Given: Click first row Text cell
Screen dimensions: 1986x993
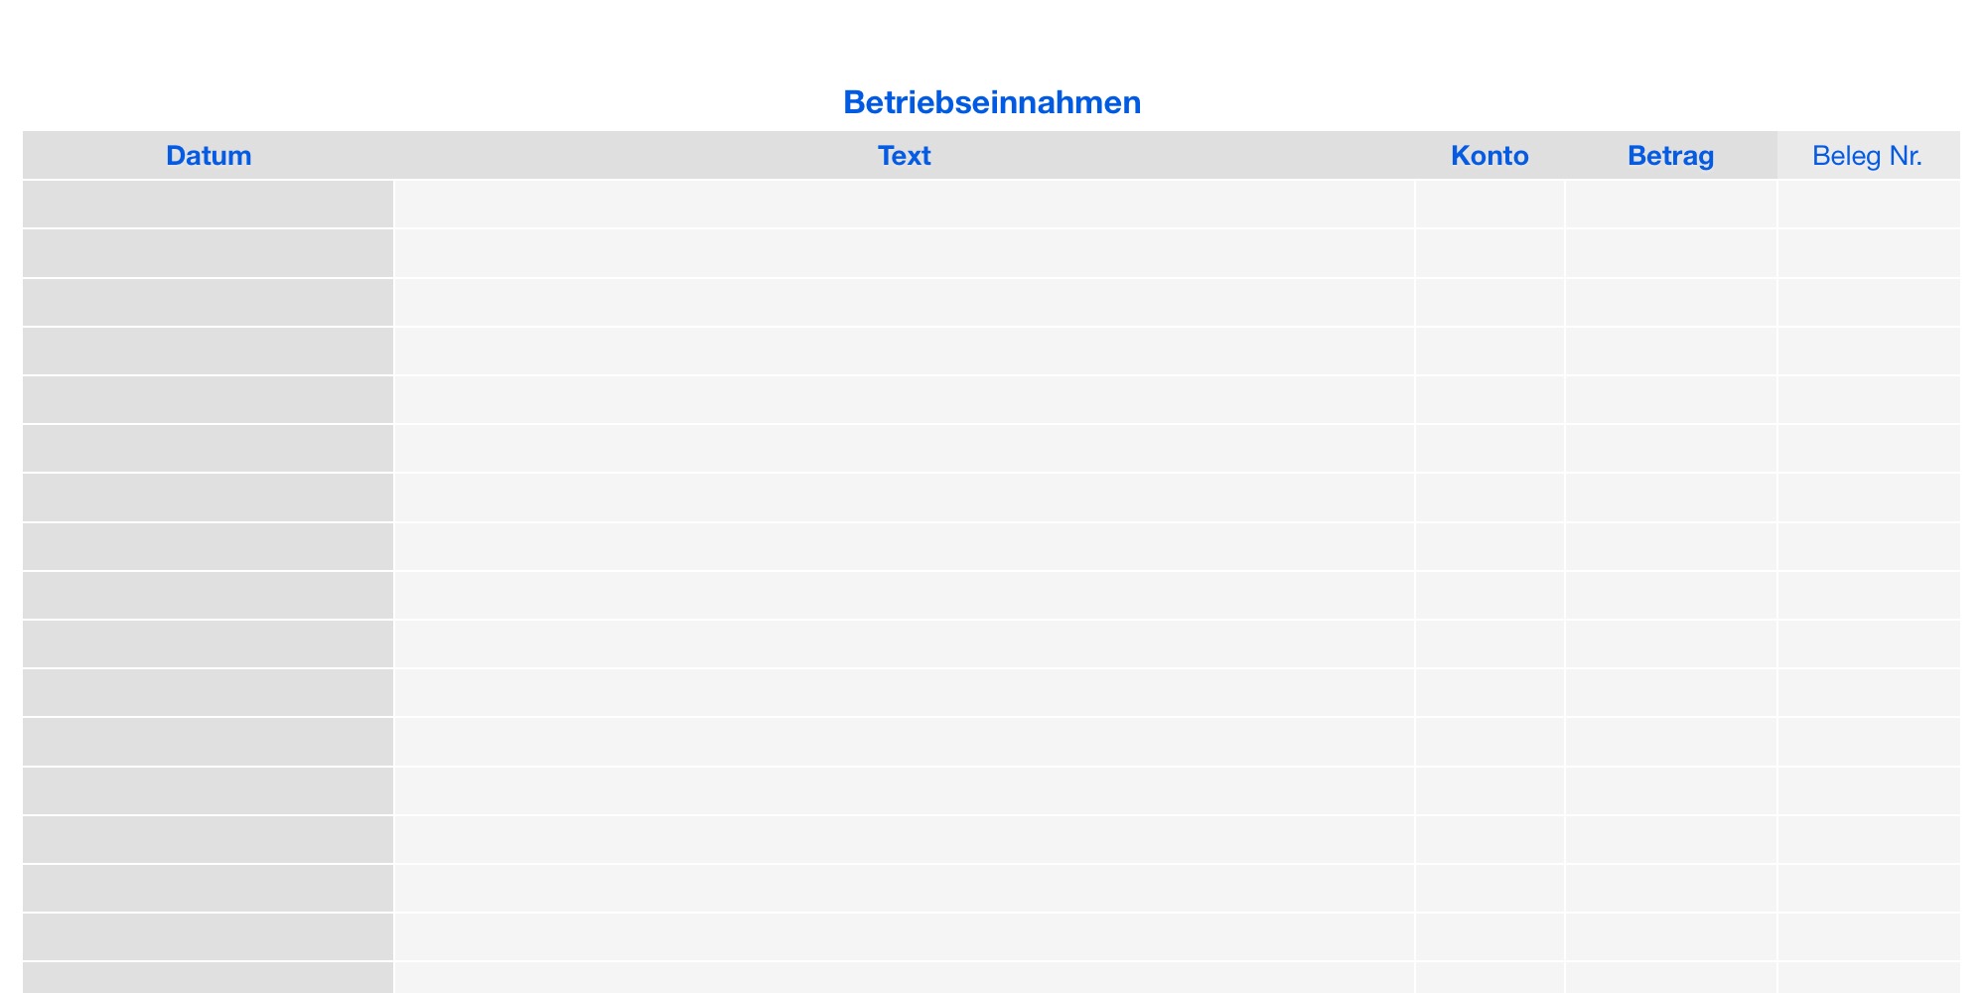Looking at the screenshot, I should (x=904, y=205).
